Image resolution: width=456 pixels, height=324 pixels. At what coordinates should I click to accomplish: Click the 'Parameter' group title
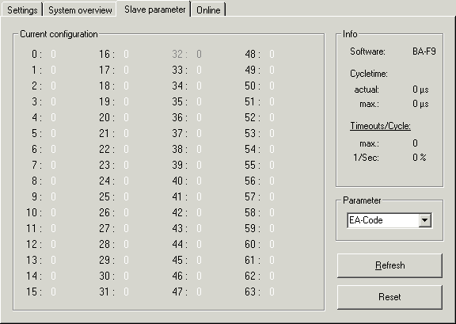tap(362, 200)
